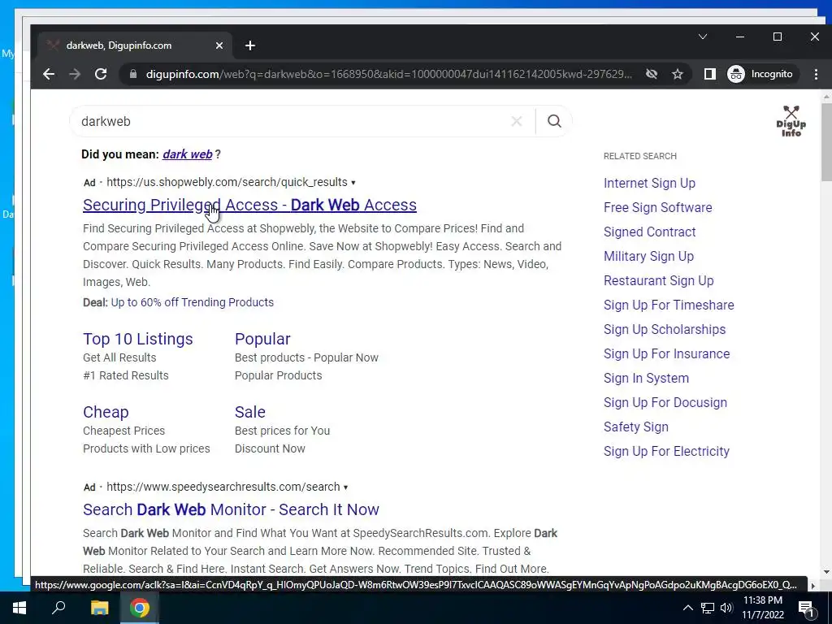Viewport: 832px width, 624px height.
Task: Clear the darkweb search box with the X
Action: (516, 122)
